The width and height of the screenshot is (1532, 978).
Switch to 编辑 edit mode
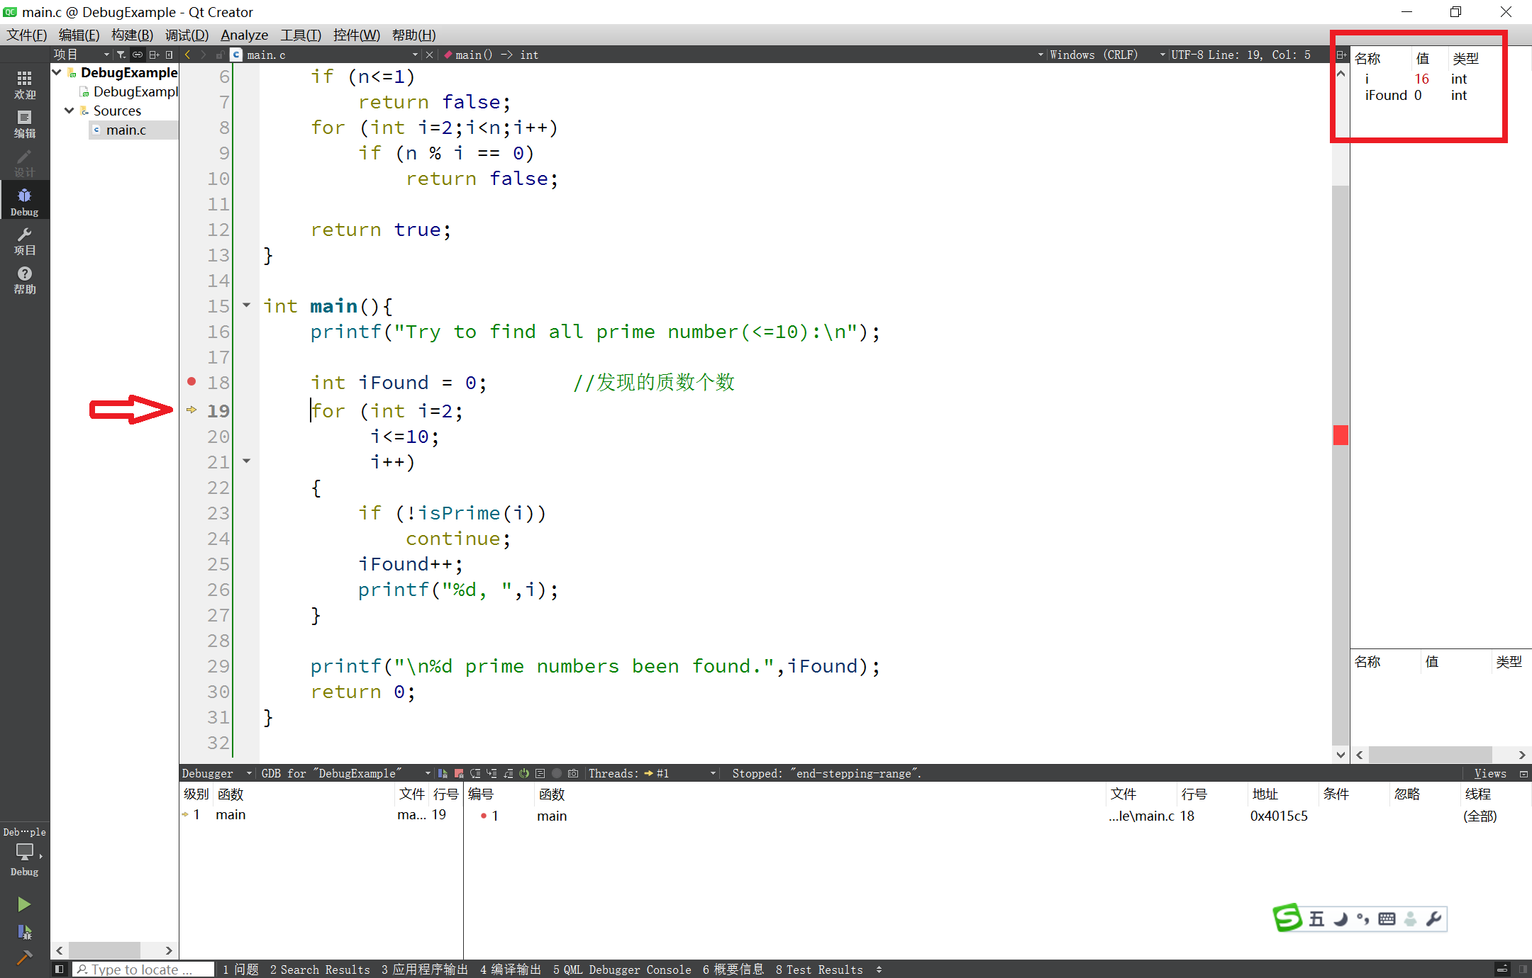[x=24, y=124]
